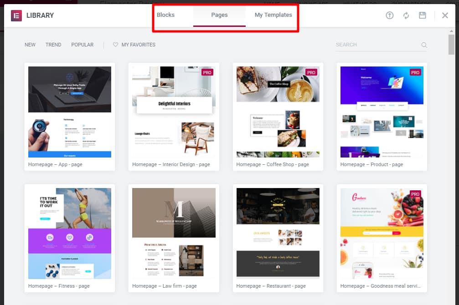This screenshot has height=305, width=459.
Task: Click the library vertical scrollbar
Action: (451, 45)
